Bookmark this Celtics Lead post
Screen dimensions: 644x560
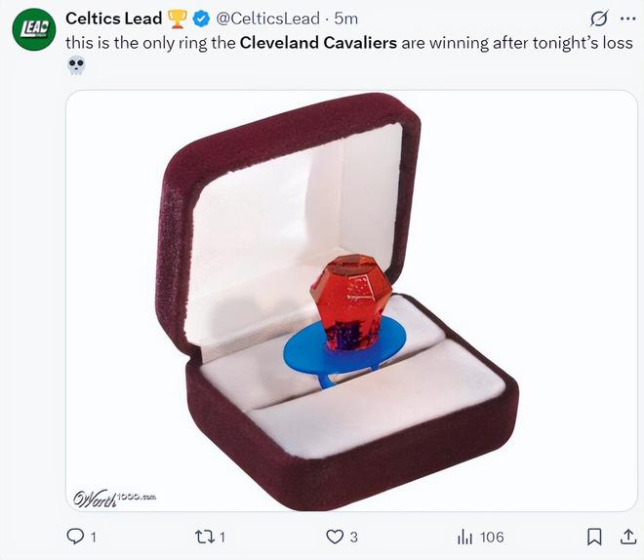(594, 537)
